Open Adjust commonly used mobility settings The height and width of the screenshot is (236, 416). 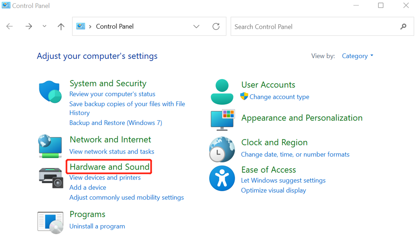pyautogui.click(x=127, y=197)
